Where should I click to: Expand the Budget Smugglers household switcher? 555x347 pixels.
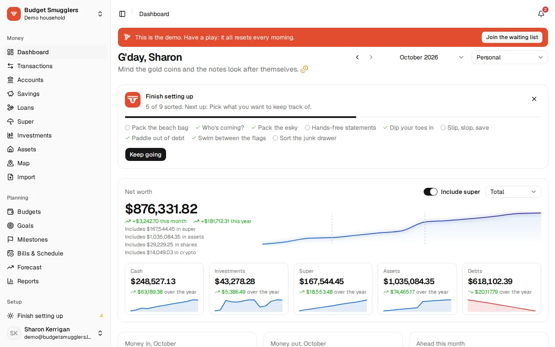55,14
